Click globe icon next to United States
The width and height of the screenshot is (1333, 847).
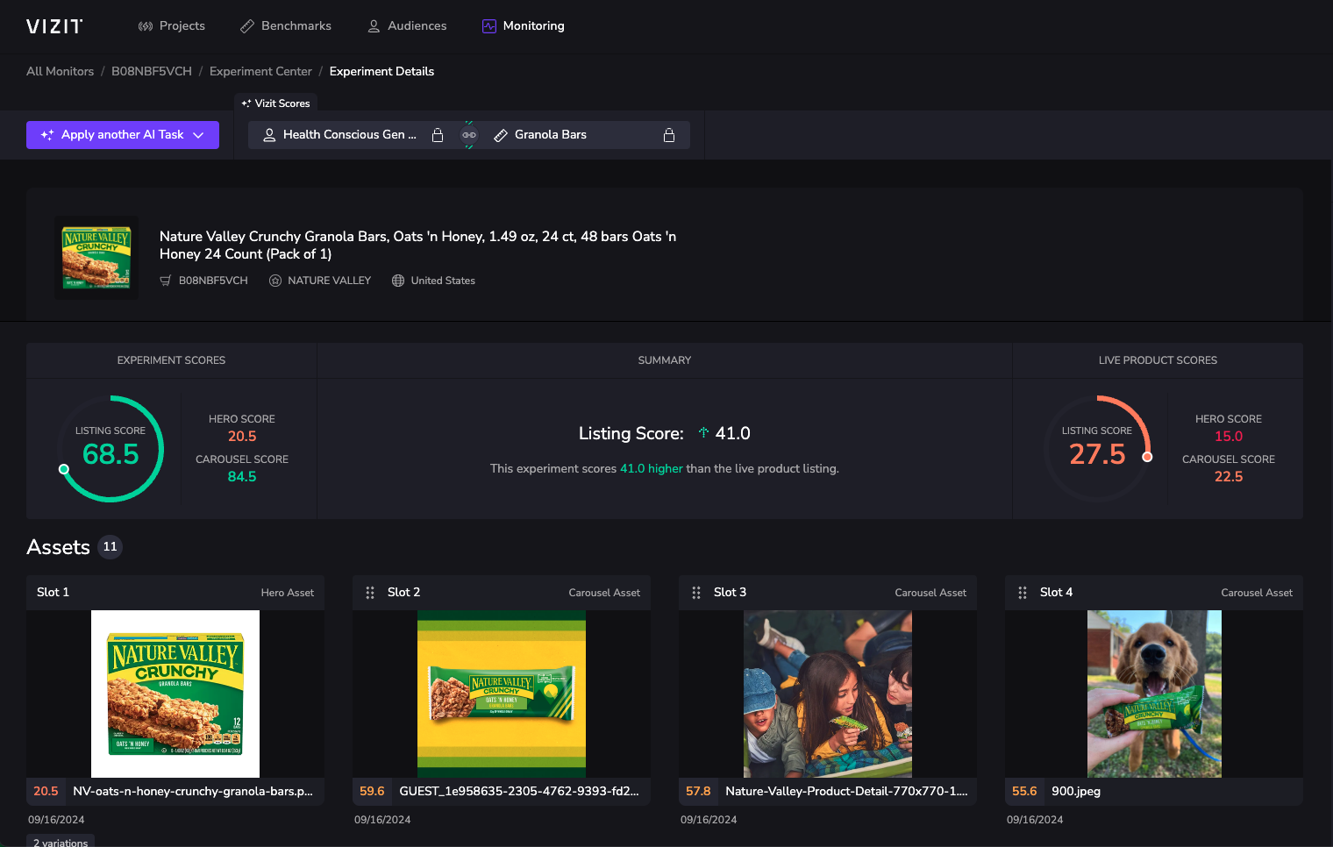point(398,281)
